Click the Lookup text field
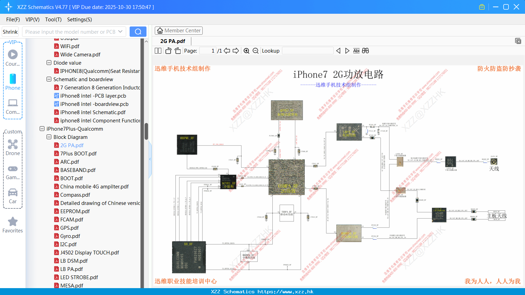This screenshot has height=295, width=525. (x=308, y=51)
